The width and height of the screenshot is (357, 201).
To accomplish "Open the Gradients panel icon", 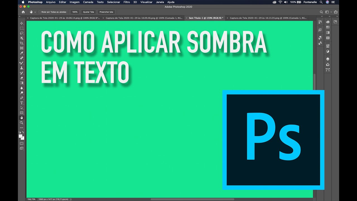I will pos(328,33).
